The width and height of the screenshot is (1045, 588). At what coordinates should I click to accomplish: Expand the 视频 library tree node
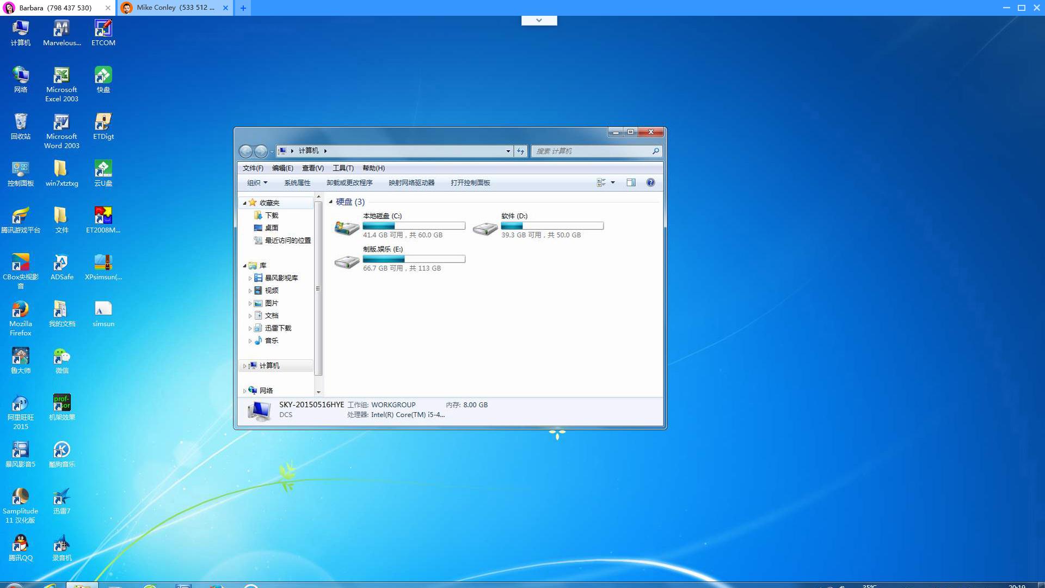click(x=250, y=291)
